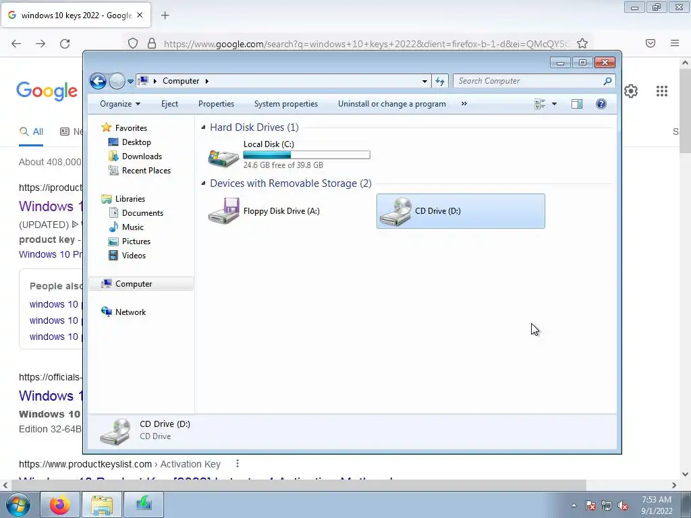Viewport: 691px width, 518px height.
Task: Open a new Firefox tab
Action: (165, 16)
